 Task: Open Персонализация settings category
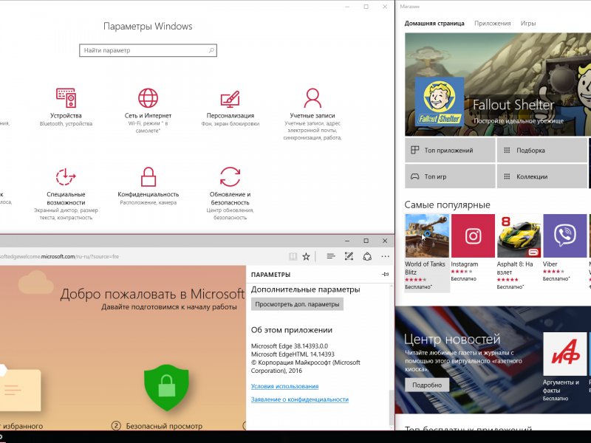click(230, 107)
